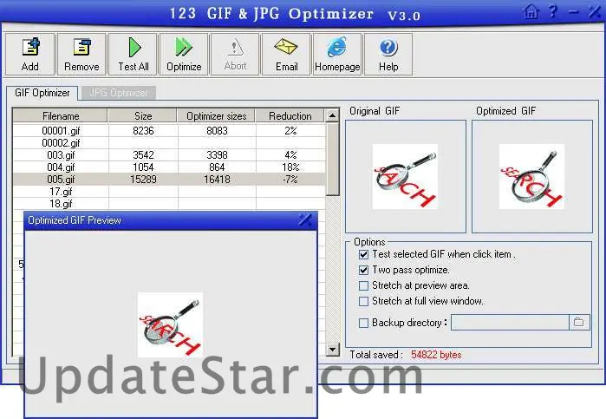Browse for backup directory with folder icon

(579, 323)
